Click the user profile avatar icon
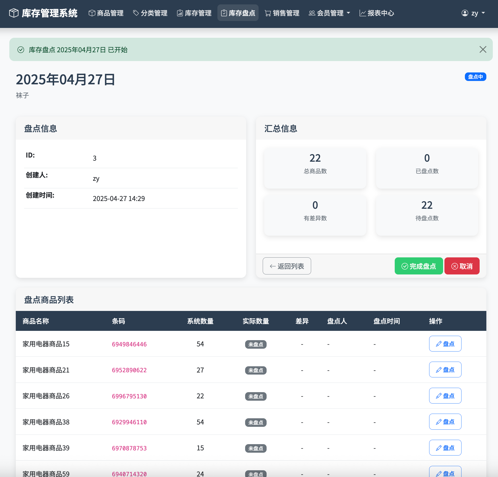Image resolution: width=498 pixels, height=477 pixels. pos(464,13)
